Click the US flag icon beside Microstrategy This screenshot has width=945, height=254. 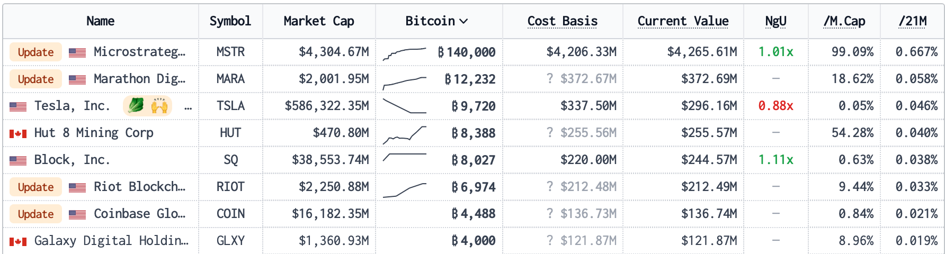tap(77, 52)
